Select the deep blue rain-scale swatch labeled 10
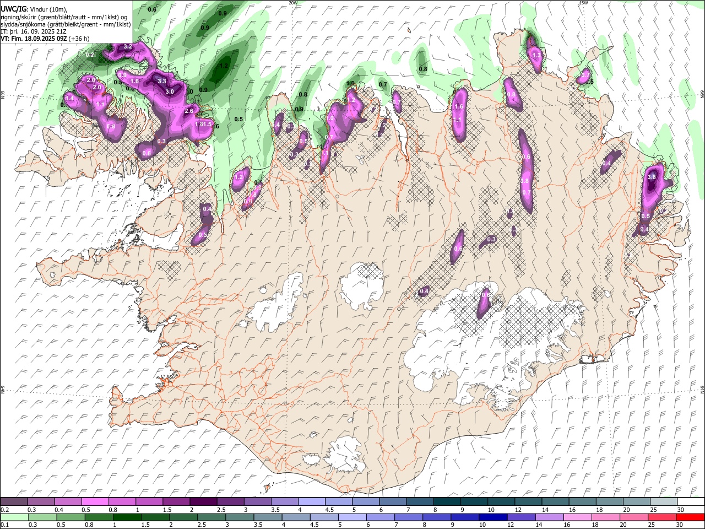The image size is (705, 529). click(x=492, y=517)
